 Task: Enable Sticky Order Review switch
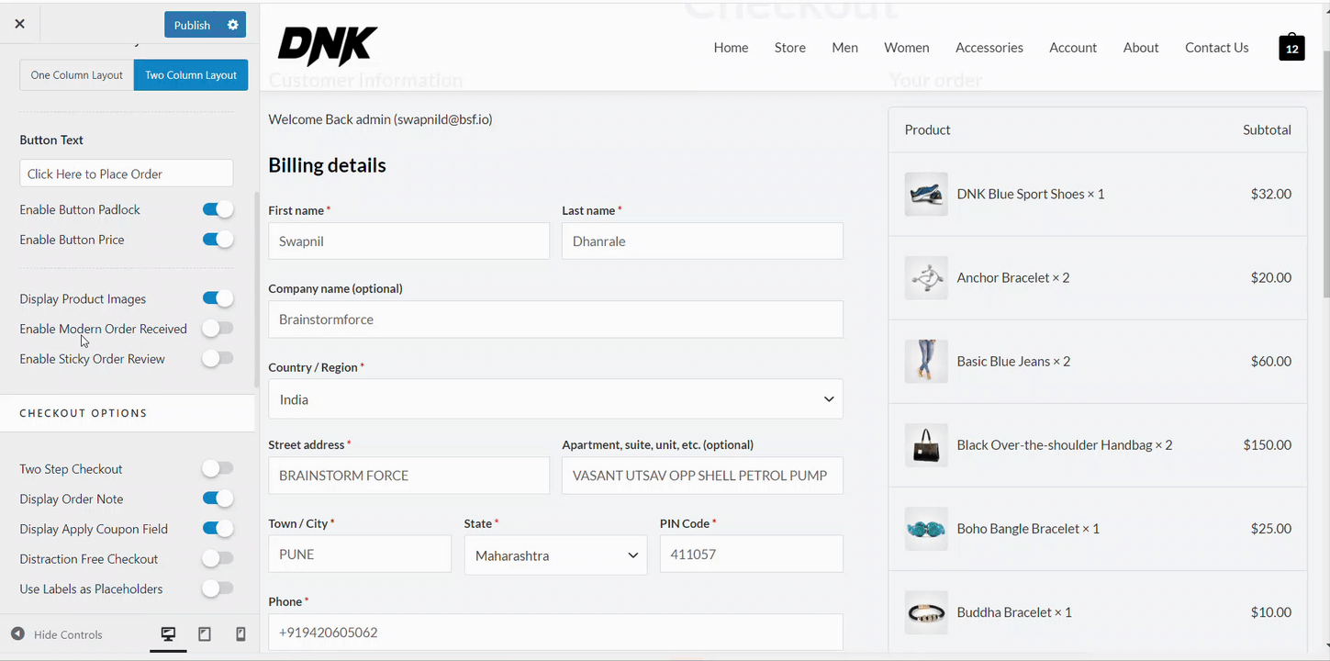(x=218, y=358)
